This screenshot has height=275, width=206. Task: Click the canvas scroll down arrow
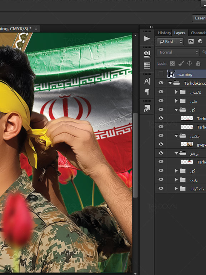point(135,273)
